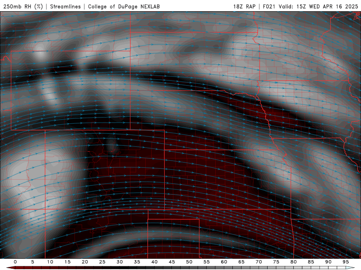Click the 55 value on the color scale
This screenshot has width=361, height=270.
point(207,262)
